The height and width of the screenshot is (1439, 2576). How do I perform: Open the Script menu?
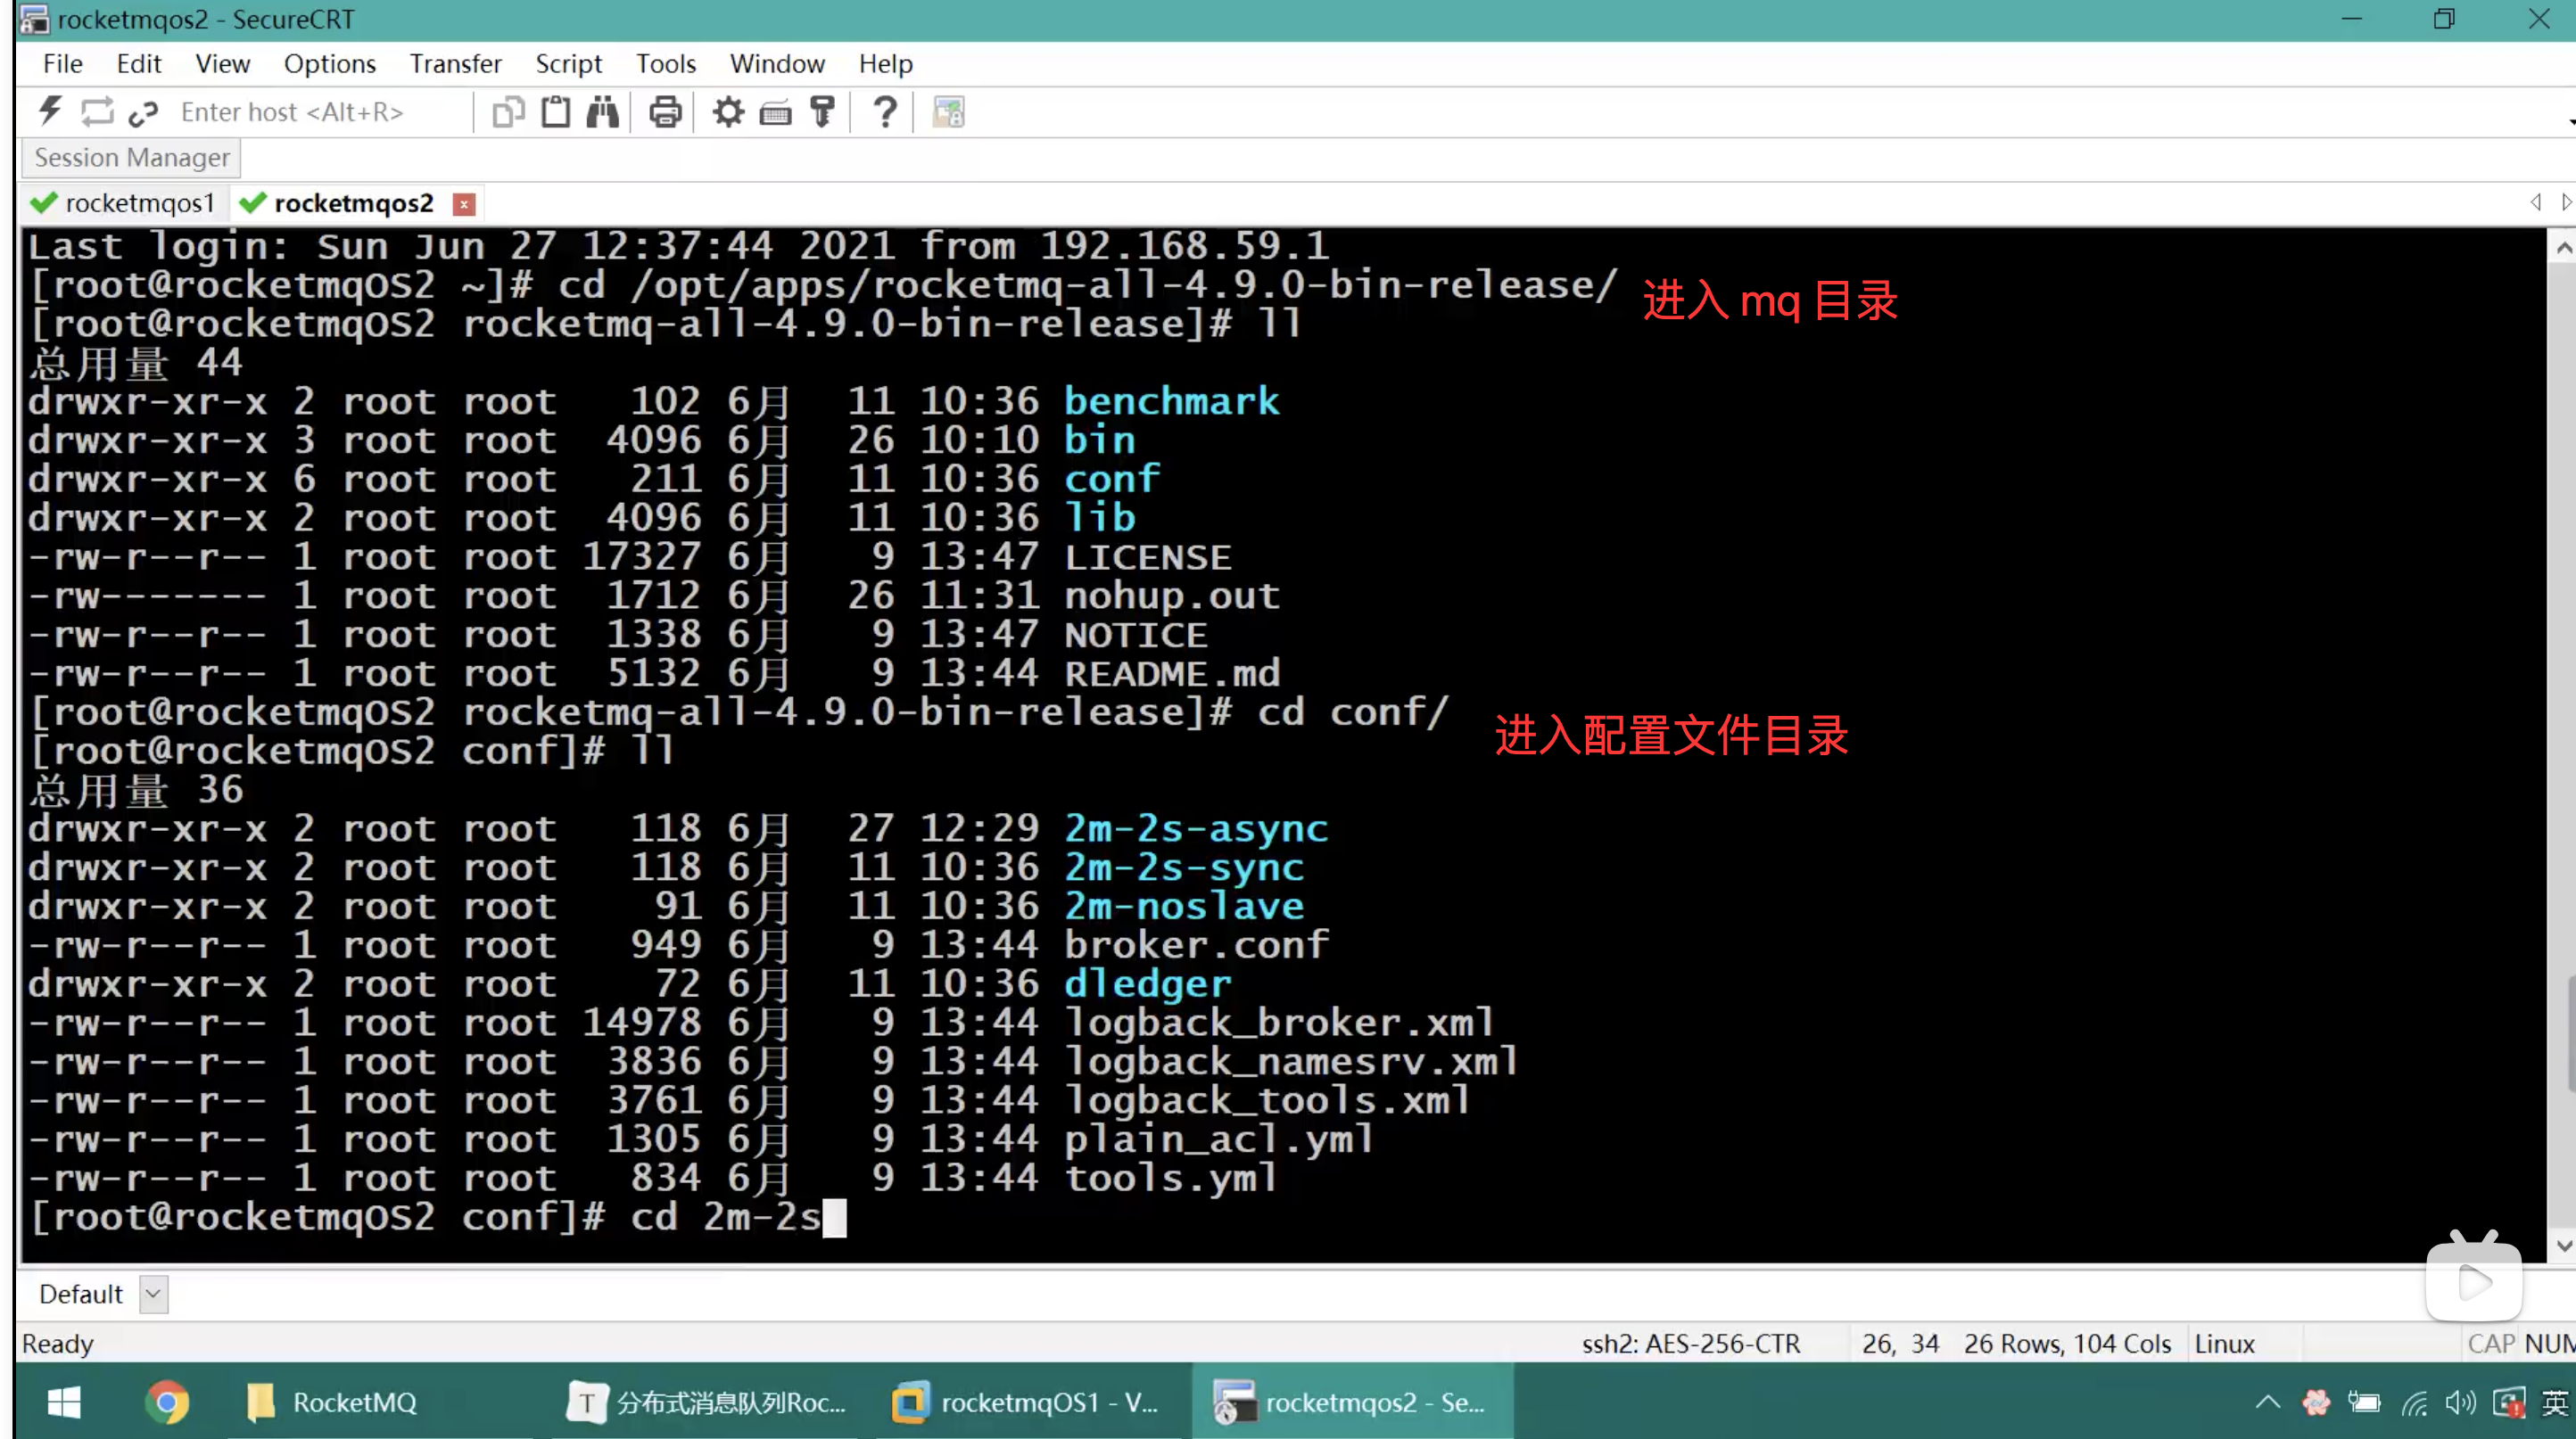[x=568, y=64]
